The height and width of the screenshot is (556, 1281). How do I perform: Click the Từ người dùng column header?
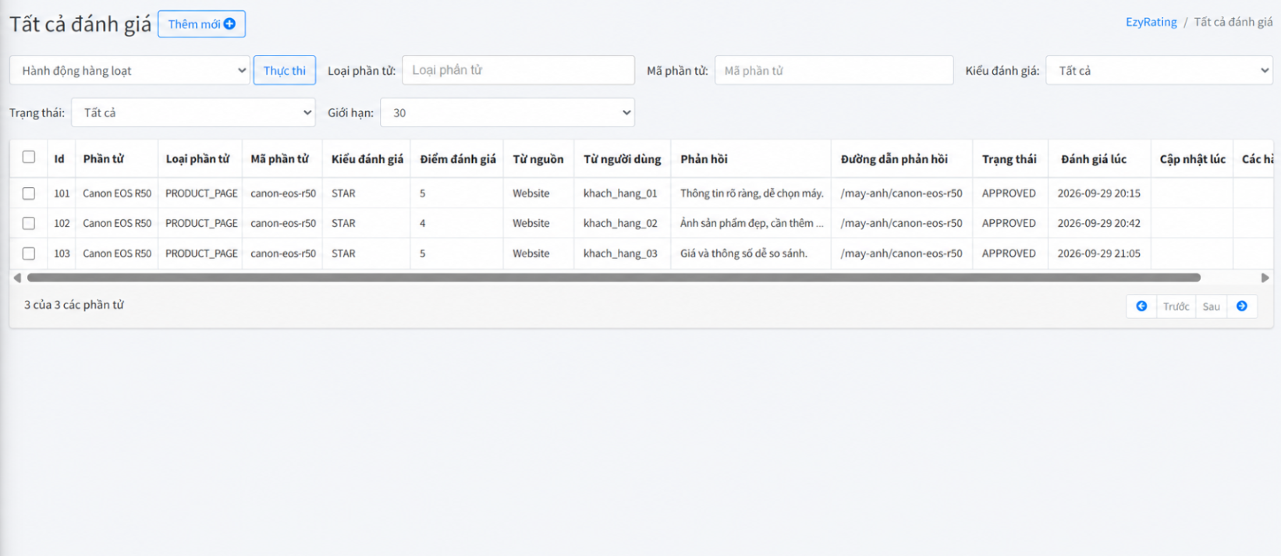pos(622,159)
